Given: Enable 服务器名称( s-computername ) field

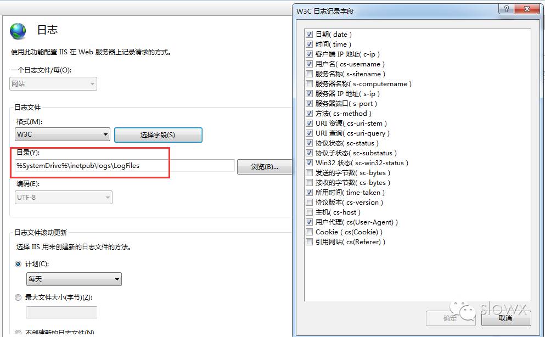Looking at the screenshot, I should pyautogui.click(x=309, y=84).
